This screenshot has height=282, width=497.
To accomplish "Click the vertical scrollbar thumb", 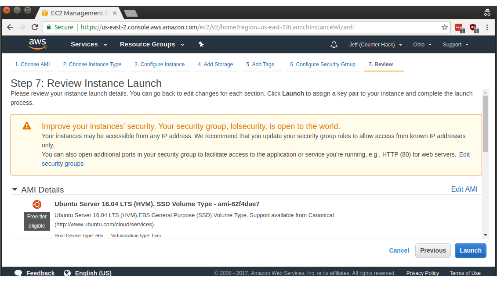I will point(485,124).
